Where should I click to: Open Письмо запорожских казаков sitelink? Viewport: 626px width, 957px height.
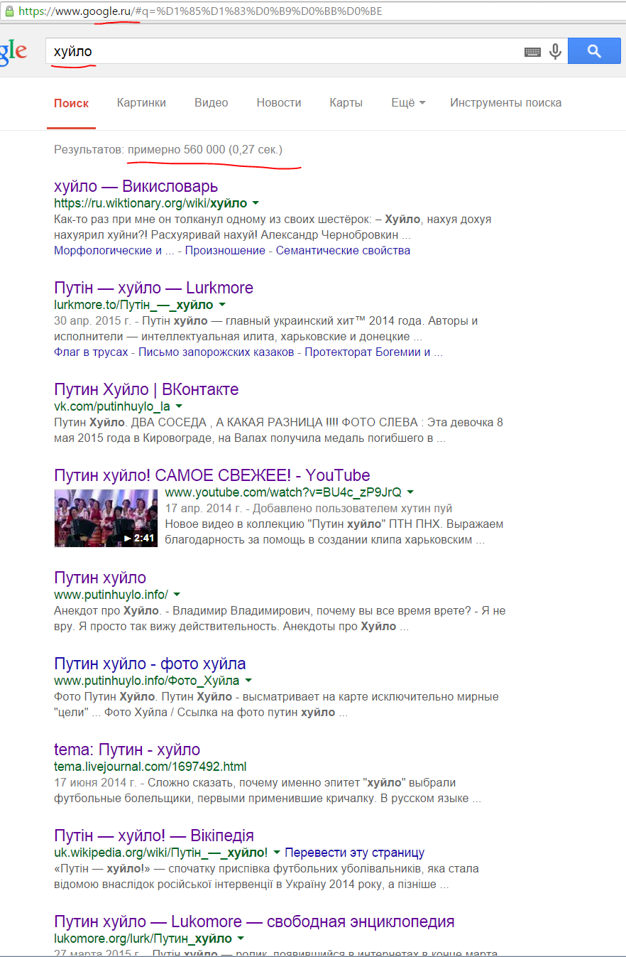coord(216,352)
